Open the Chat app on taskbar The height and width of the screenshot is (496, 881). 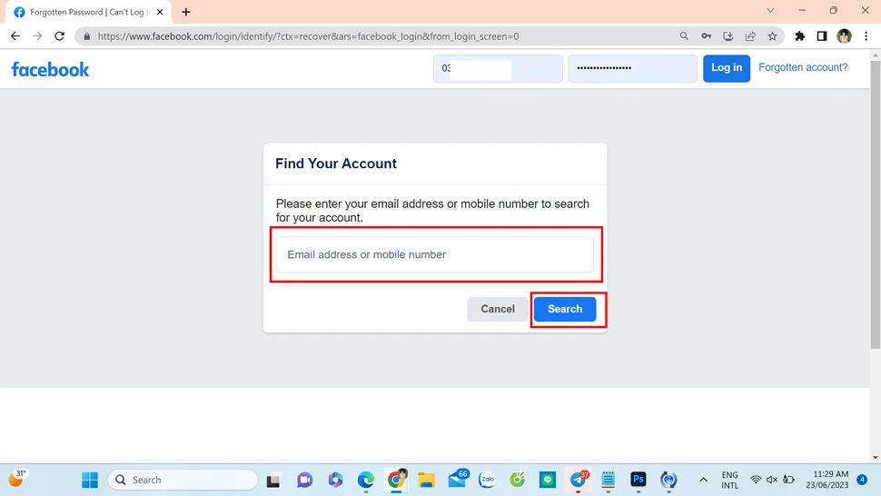pyautogui.click(x=304, y=480)
